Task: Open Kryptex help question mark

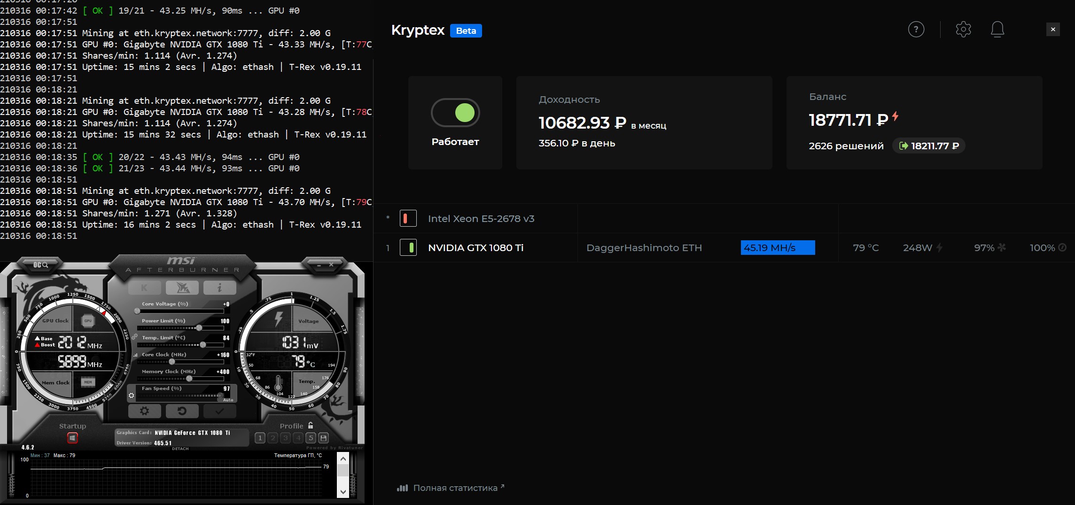Action: (x=916, y=29)
